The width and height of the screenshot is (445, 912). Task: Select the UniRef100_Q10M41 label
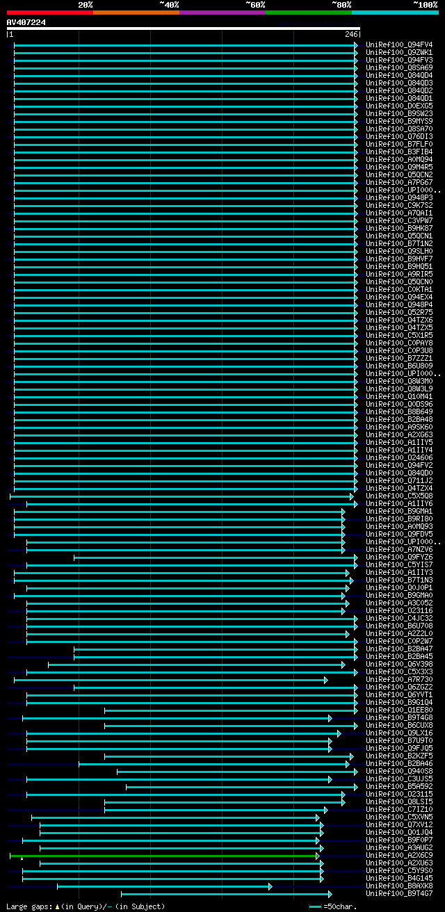[399, 397]
